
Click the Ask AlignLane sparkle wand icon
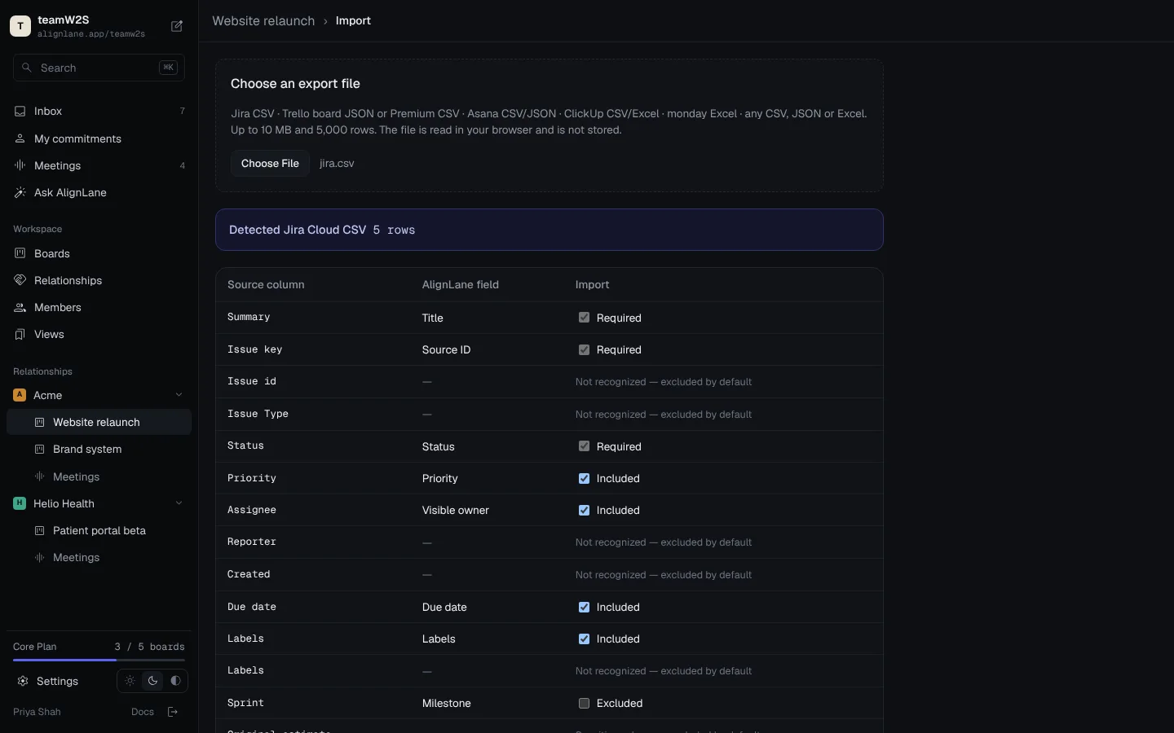point(20,192)
